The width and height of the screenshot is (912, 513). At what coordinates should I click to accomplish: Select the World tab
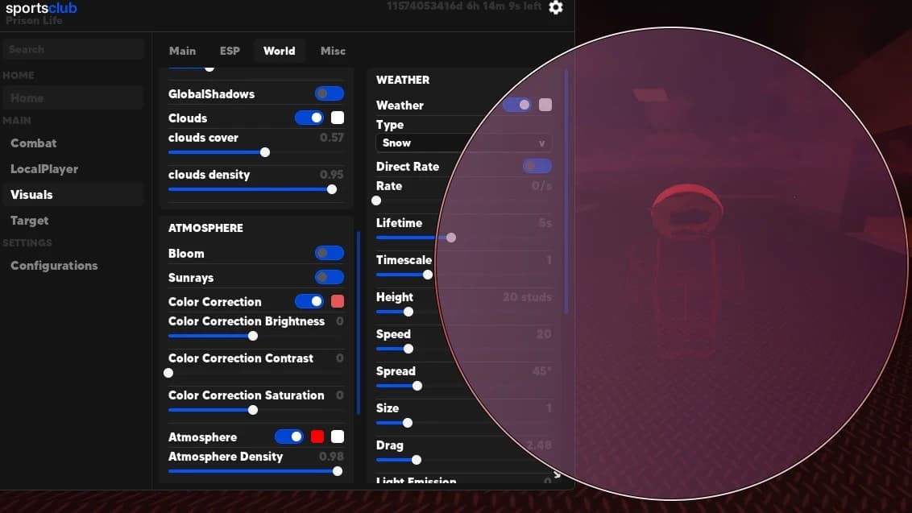tap(280, 52)
